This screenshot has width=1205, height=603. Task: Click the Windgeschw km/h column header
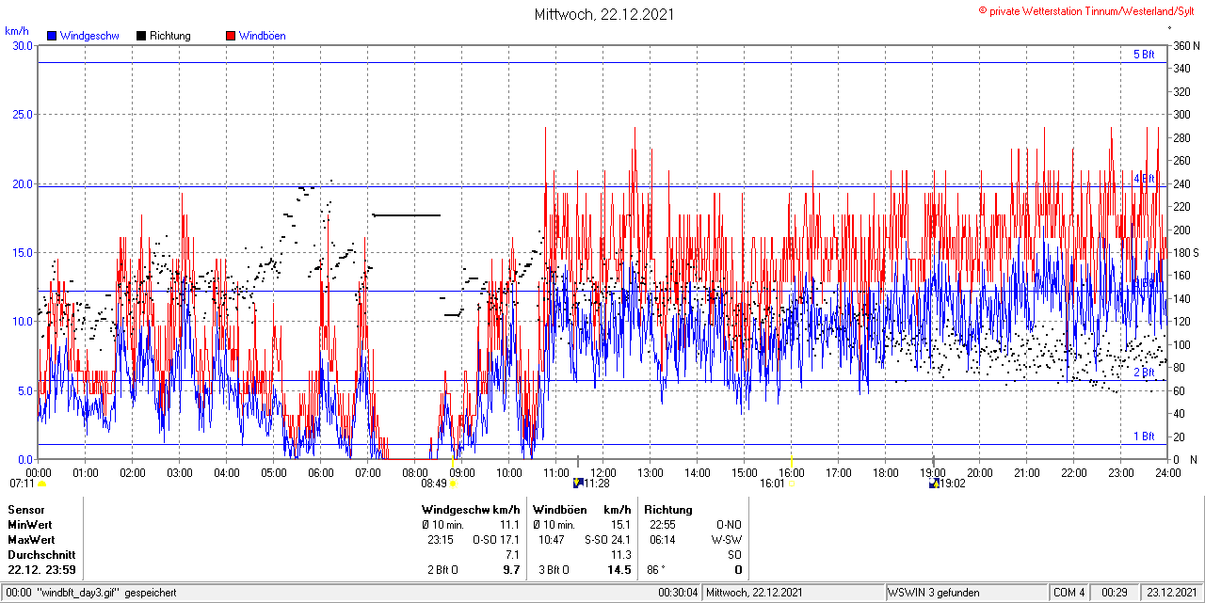[471, 509]
